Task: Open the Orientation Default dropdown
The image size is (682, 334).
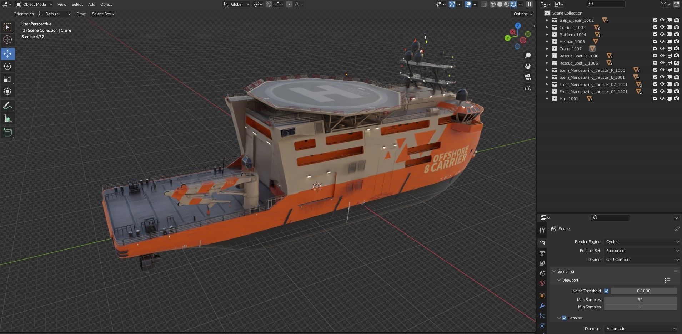Action: click(x=55, y=14)
